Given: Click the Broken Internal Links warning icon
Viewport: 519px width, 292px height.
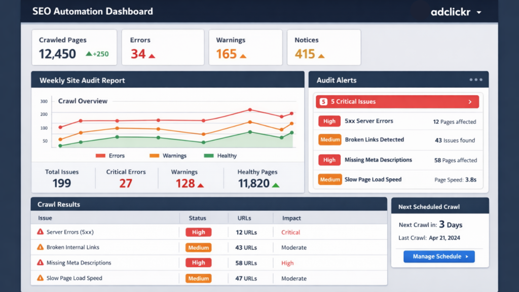Looking at the screenshot, I should point(40,247).
